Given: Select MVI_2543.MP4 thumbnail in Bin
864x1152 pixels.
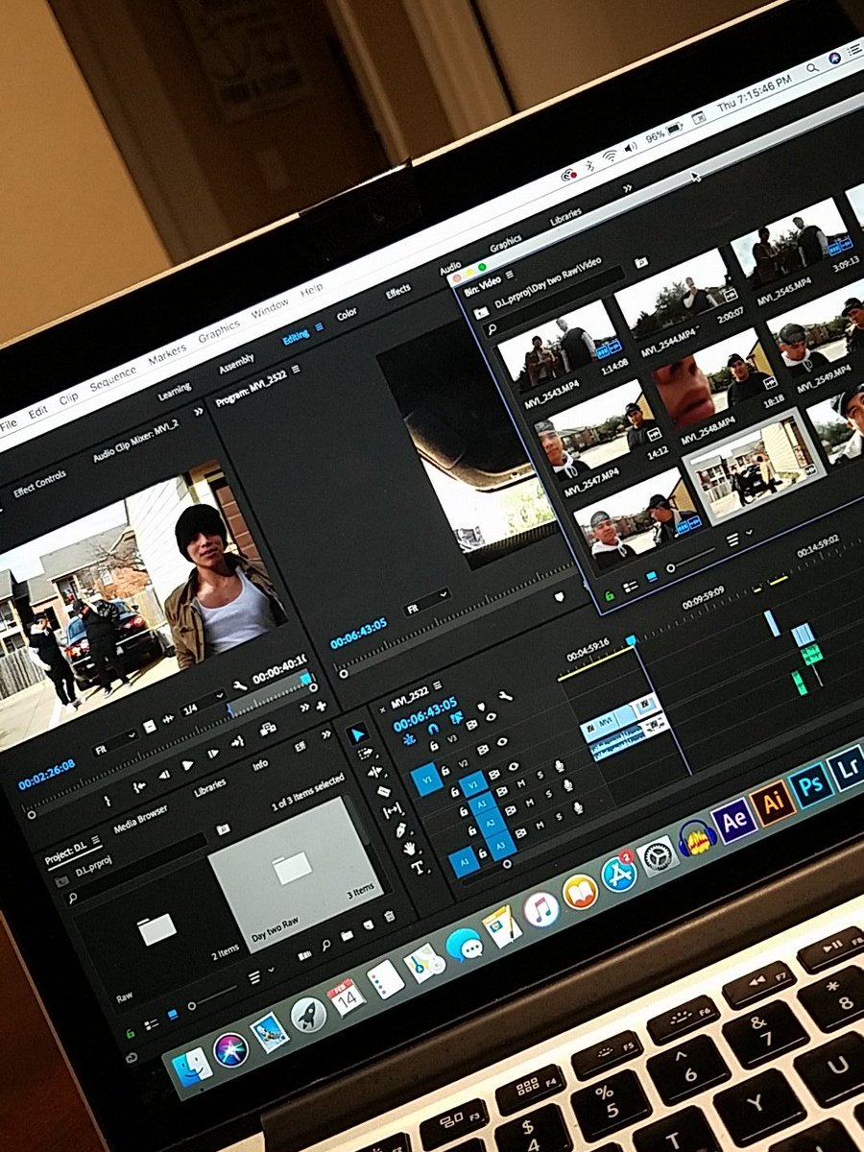Looking at the screenshot, I should [559, 346].
